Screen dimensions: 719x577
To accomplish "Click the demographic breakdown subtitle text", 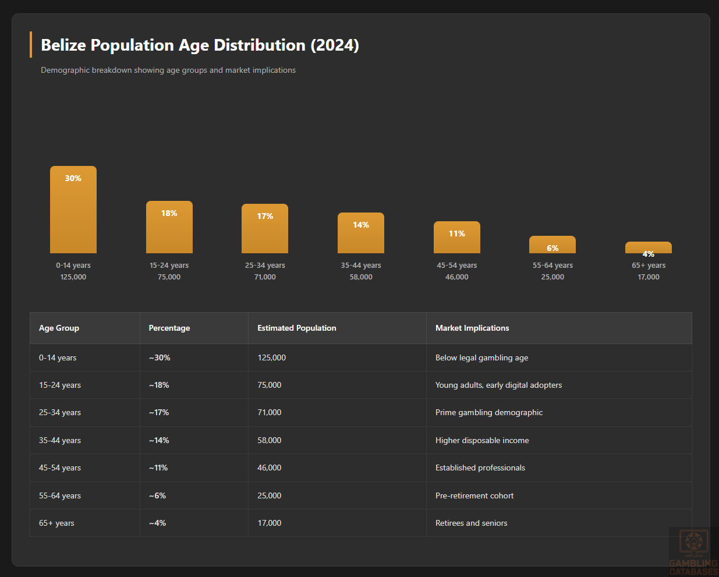I will [x=168, y=70].
